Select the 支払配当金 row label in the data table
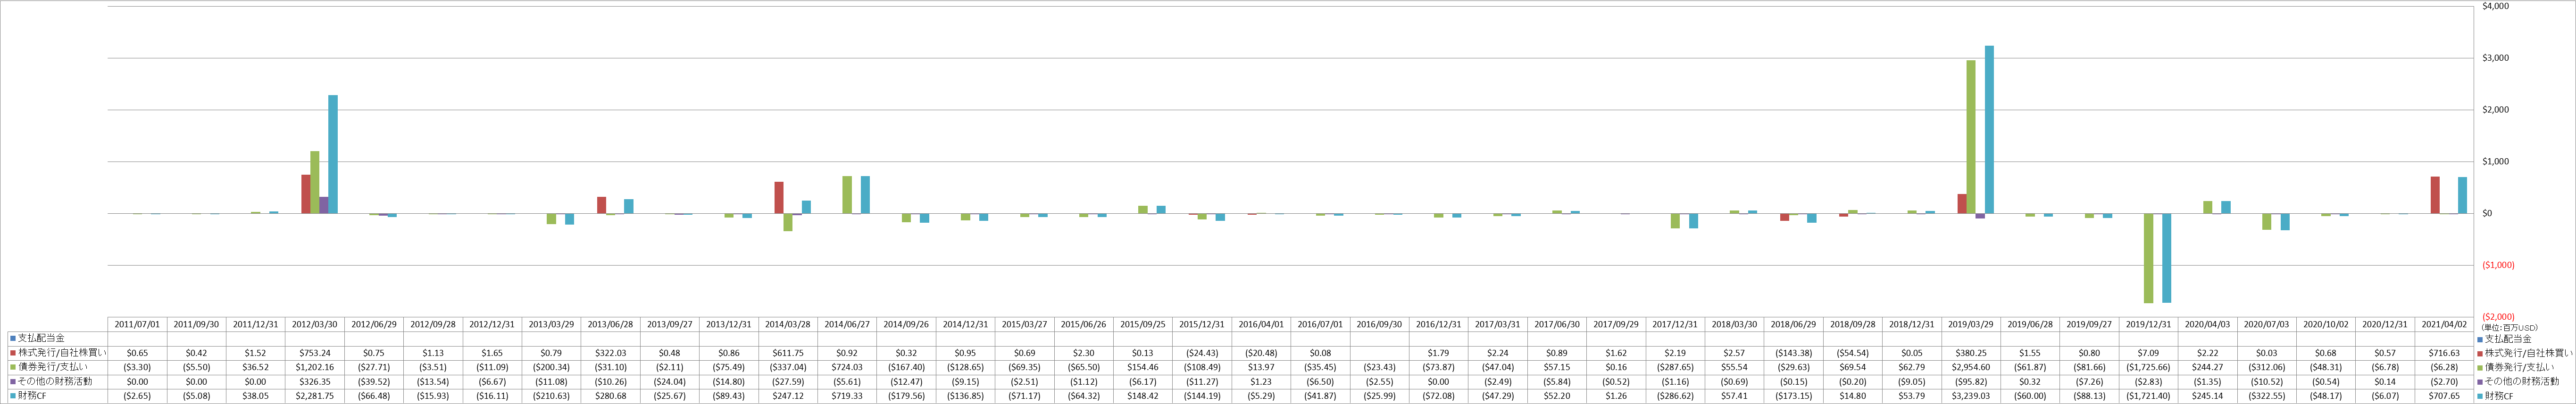The height and width of the screenshot is (404, 2576). [x=42, y=338]
